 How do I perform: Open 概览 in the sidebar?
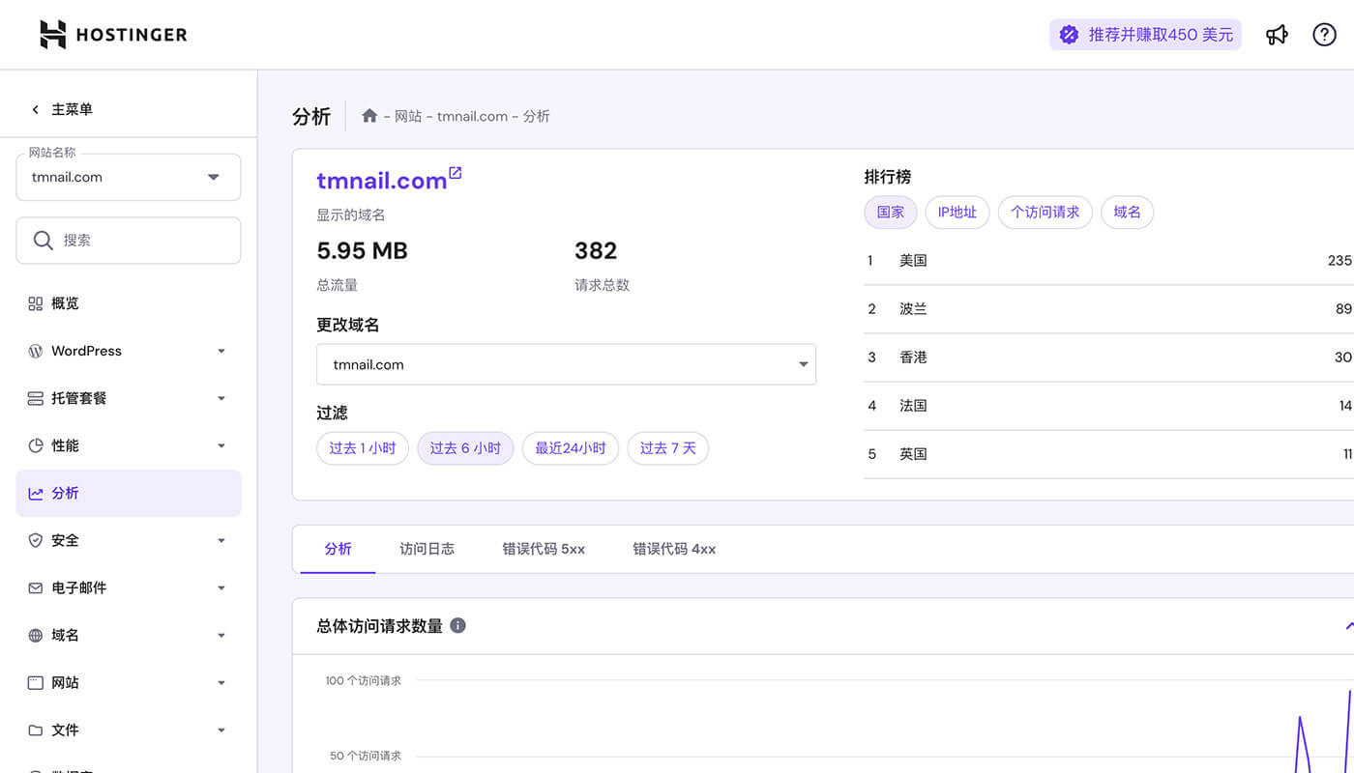[x=129, y=303]
